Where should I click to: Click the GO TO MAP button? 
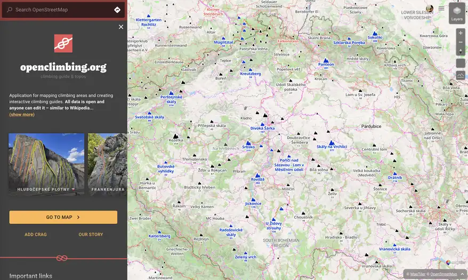point(63,217)
